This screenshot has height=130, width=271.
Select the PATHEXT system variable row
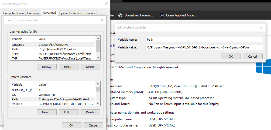point(53,104)
